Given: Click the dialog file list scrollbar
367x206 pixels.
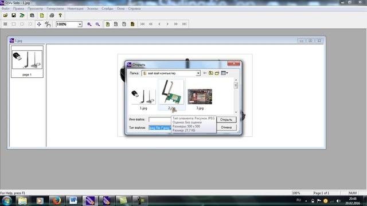Looking at the screenshot, I should coord(236,96).
